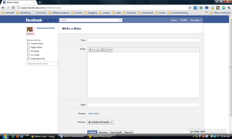The width and height of the screenshot is (232, 139).
Task: Bookmark page with the star icon
Action: [x=190, y=8]
